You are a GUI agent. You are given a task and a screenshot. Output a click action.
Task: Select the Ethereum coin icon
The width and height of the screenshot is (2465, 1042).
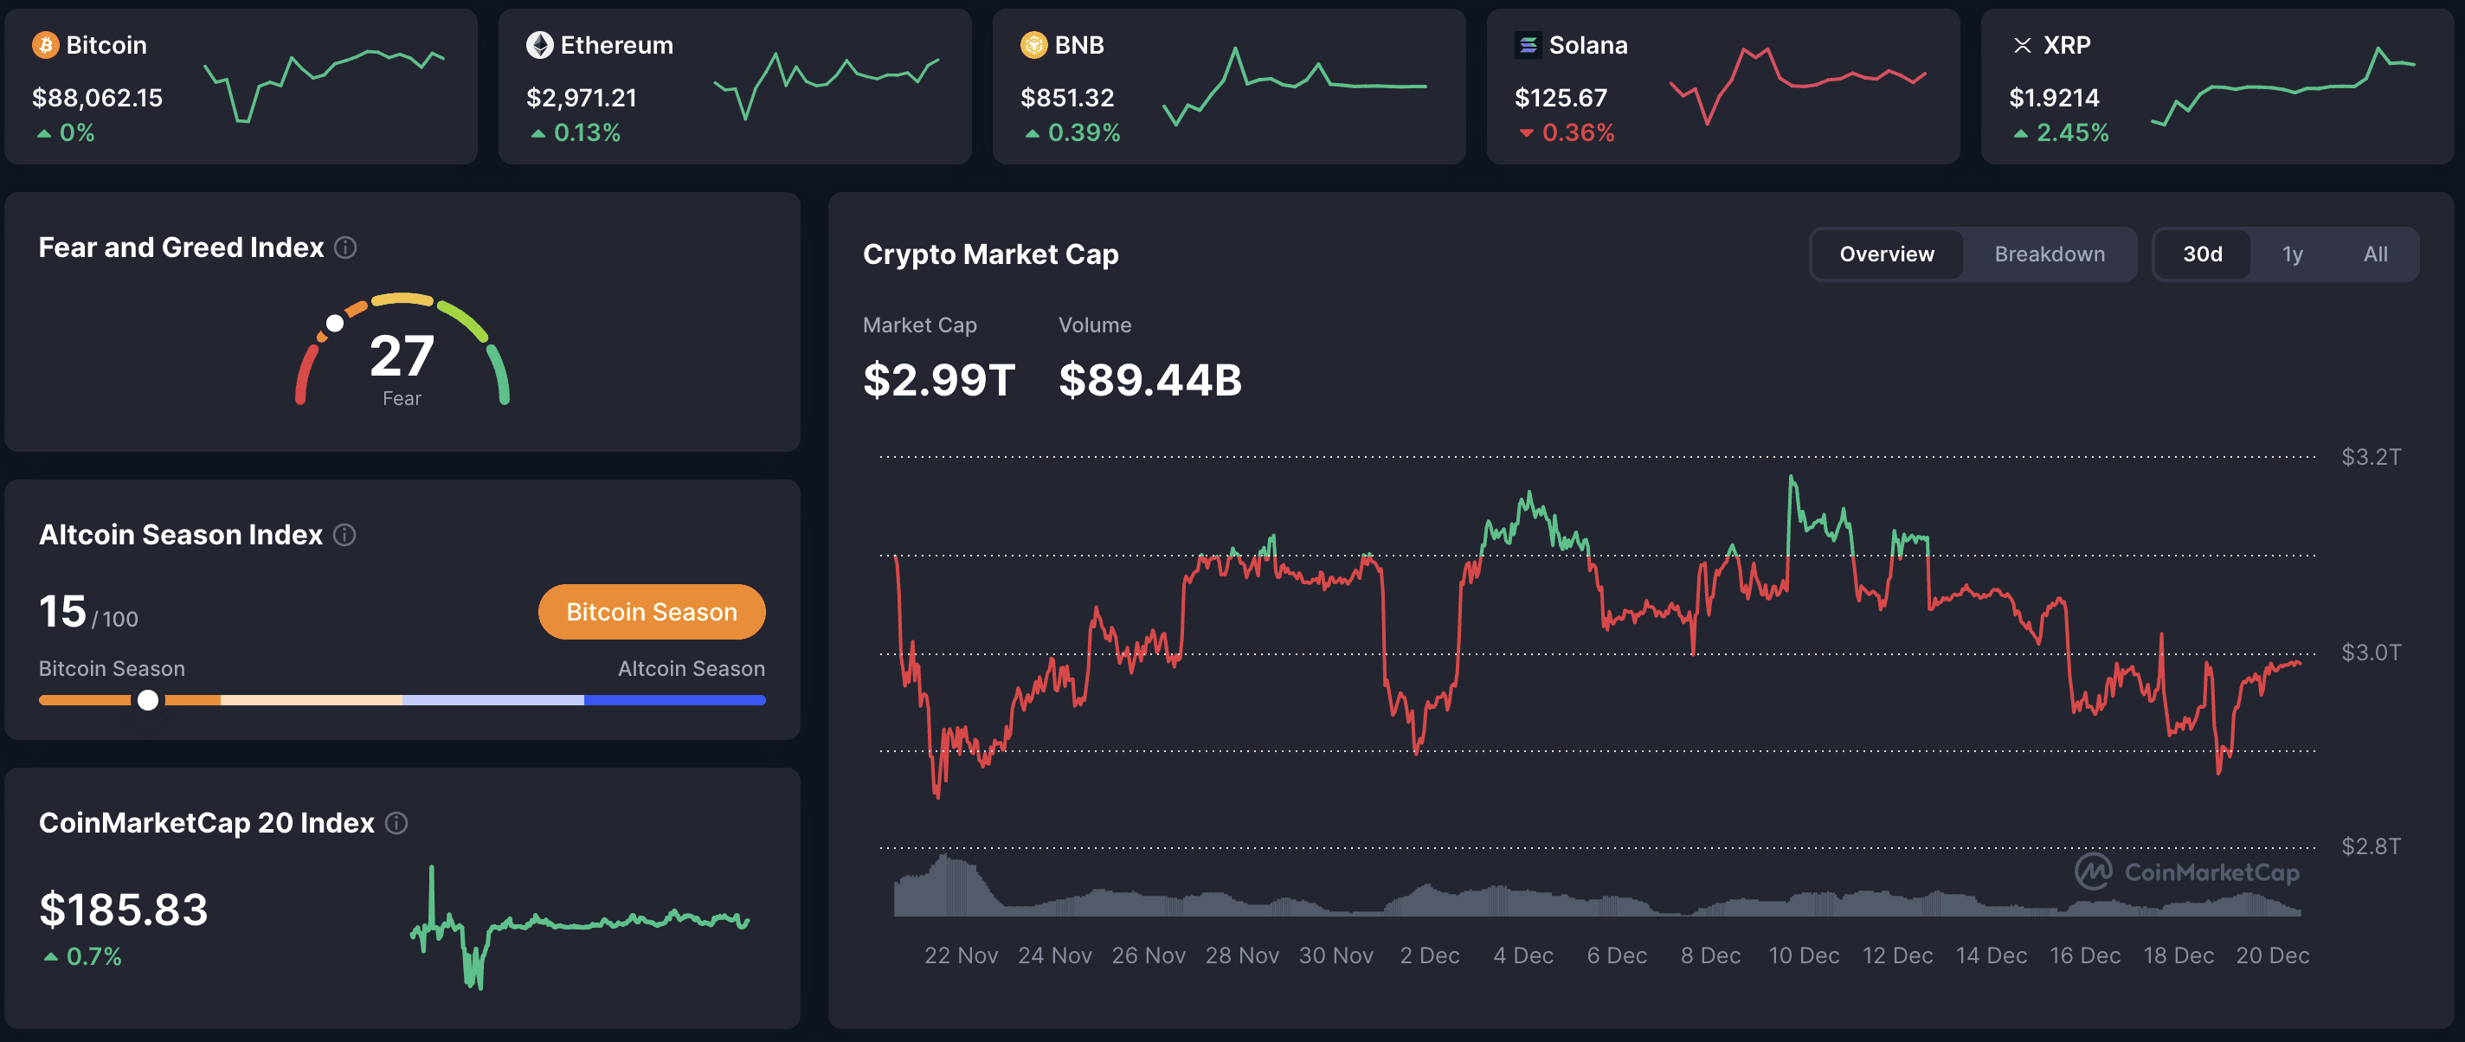[x=540, y=44]
